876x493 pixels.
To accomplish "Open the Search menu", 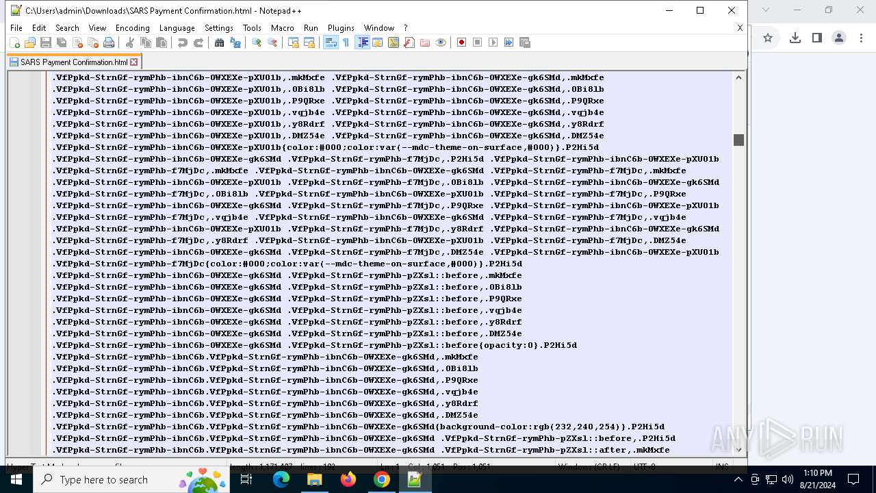I will tap(67, 28).
